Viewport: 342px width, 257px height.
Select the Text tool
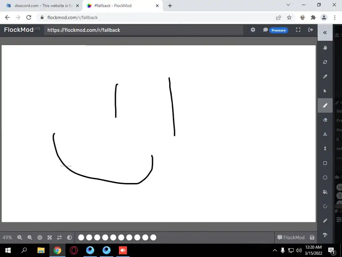click(325, 134)
